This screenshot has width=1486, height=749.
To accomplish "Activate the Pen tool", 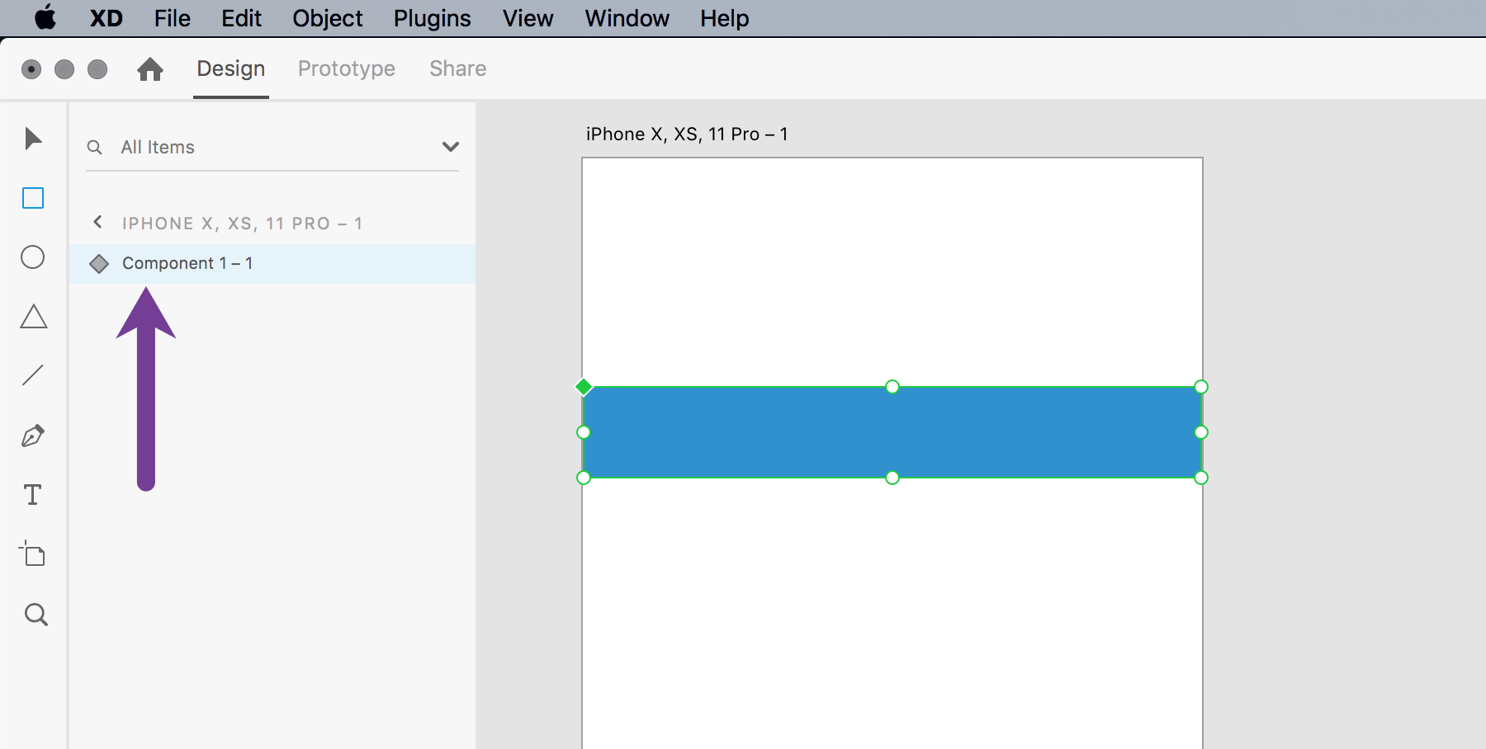I will (x=33, y=436).
